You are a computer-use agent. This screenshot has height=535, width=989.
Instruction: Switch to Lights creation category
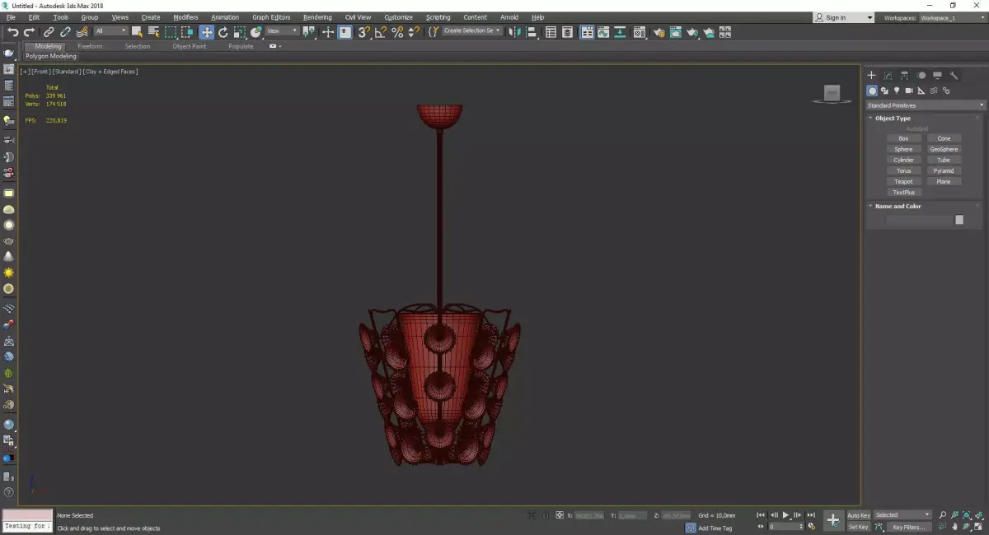[897, 91]
